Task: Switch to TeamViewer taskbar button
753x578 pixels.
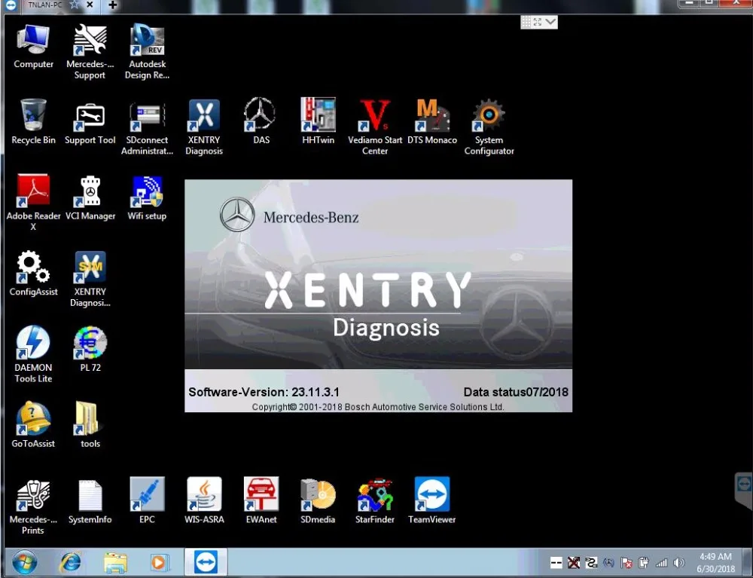Action: (x=206, y=562)
